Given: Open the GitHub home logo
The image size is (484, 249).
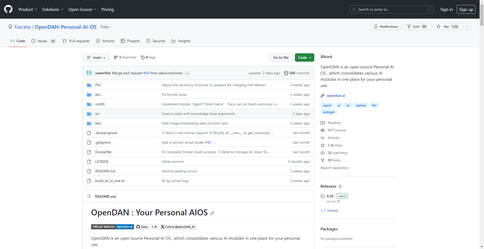Looking at the screenshot, I should click(x=8, y=9).
